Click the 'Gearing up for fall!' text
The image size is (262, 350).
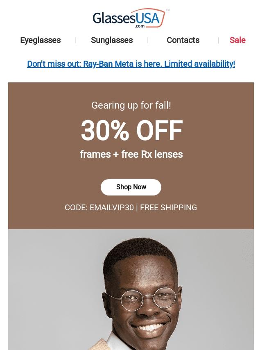pos(131,105)
